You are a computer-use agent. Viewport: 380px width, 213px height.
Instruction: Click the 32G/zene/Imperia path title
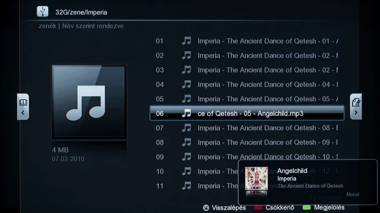click(81, 12)
